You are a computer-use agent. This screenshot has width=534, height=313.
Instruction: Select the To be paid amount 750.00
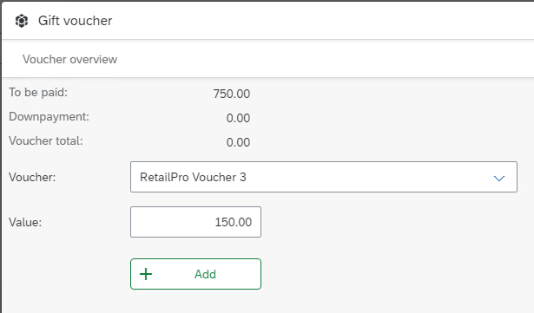[232, 94]
